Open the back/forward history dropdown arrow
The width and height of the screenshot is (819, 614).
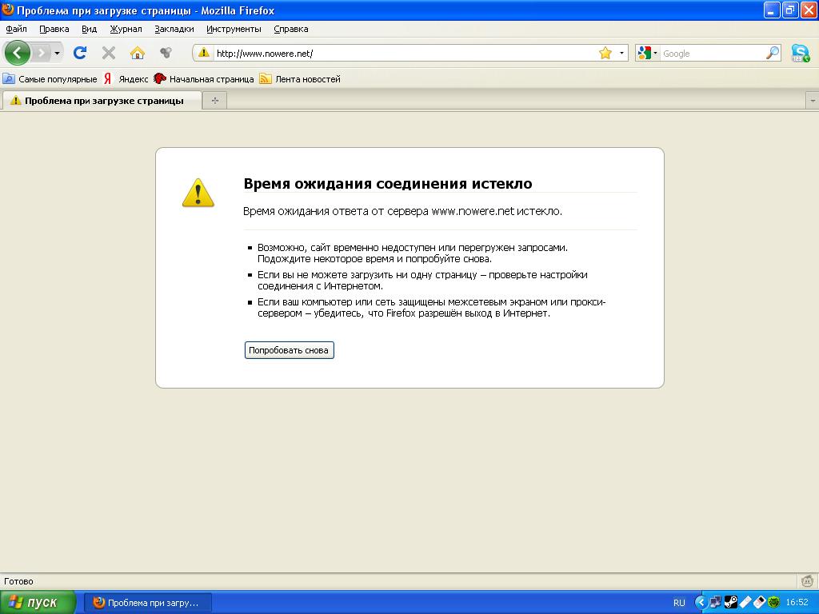coord(58,54)
